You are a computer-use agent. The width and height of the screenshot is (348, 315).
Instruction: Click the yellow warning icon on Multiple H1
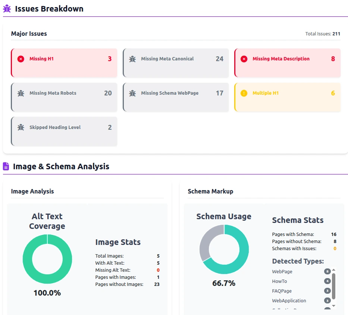[244, 93]
